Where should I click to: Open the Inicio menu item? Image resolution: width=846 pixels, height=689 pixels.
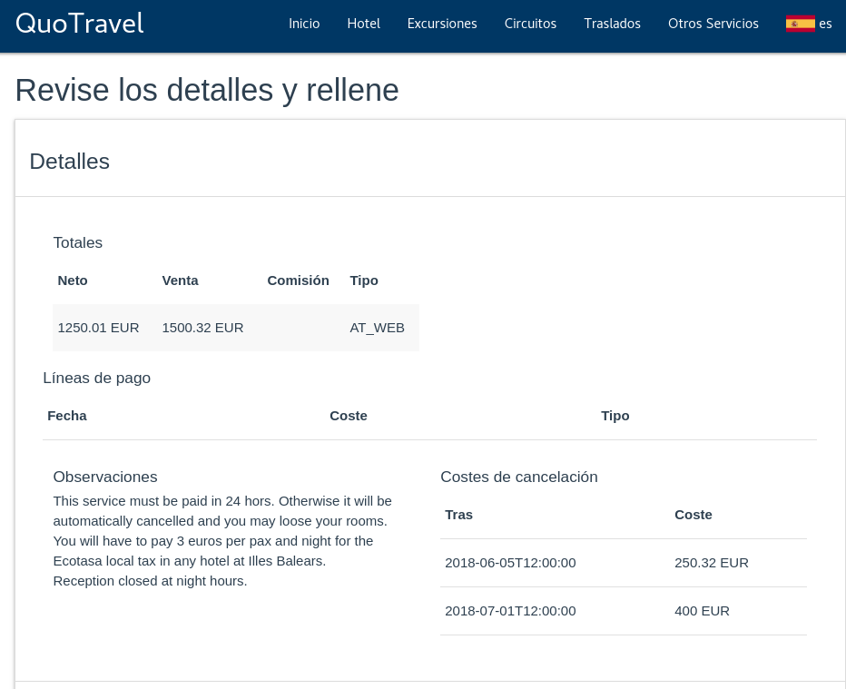304,24
